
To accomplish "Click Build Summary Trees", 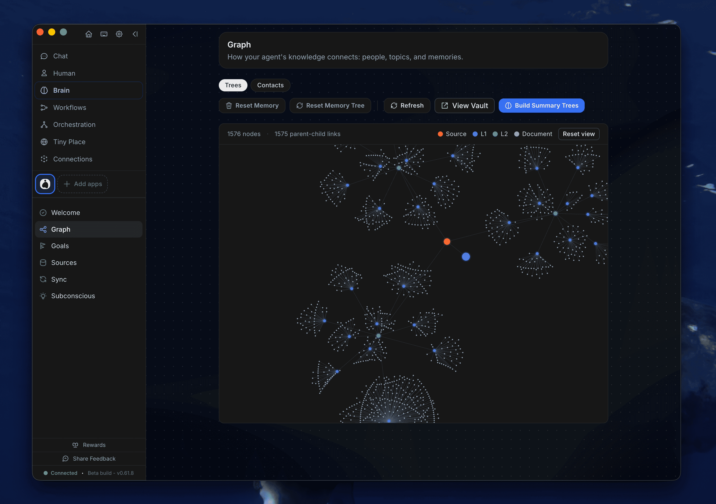I will tap(542, 106).
